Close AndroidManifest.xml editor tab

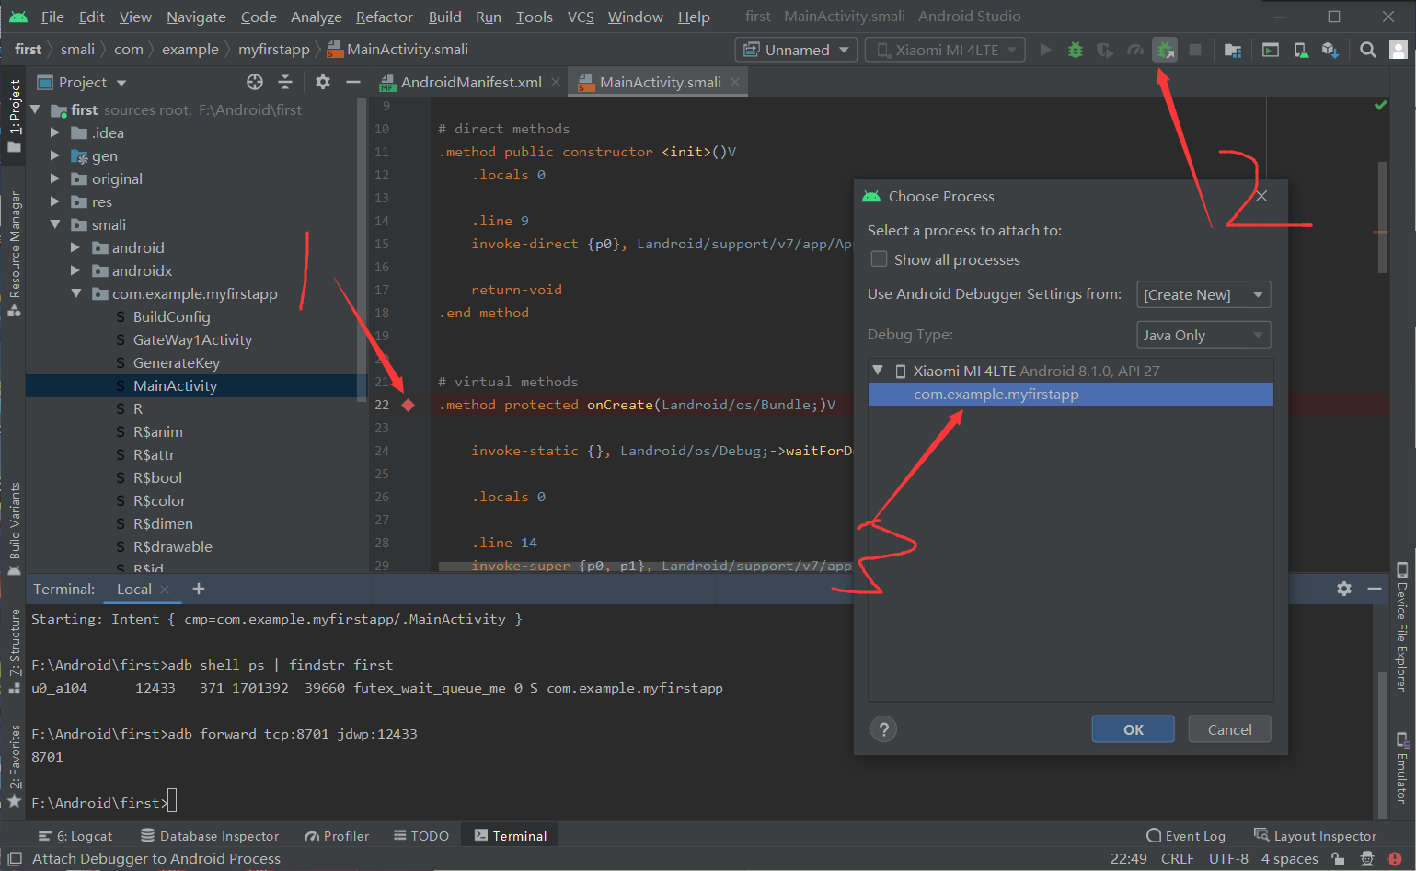click(x=556, y=82)
